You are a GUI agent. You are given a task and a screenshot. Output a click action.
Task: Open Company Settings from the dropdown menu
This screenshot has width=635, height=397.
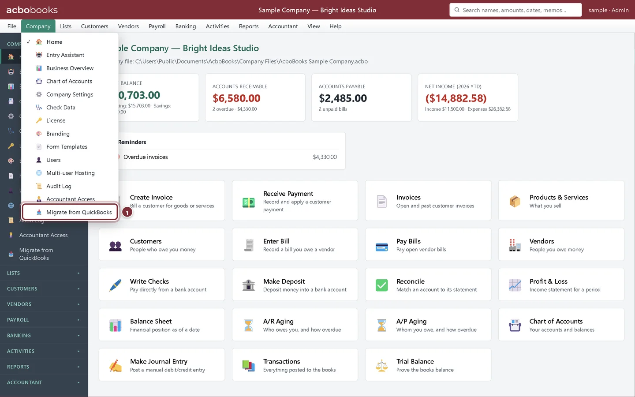click(x=70, y=94)
